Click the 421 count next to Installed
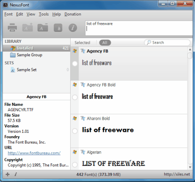 click(x=65, y=48)
